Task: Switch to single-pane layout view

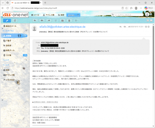Action: (148, 21)
